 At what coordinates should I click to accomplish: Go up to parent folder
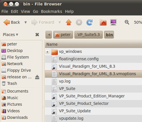click(69, 22)
